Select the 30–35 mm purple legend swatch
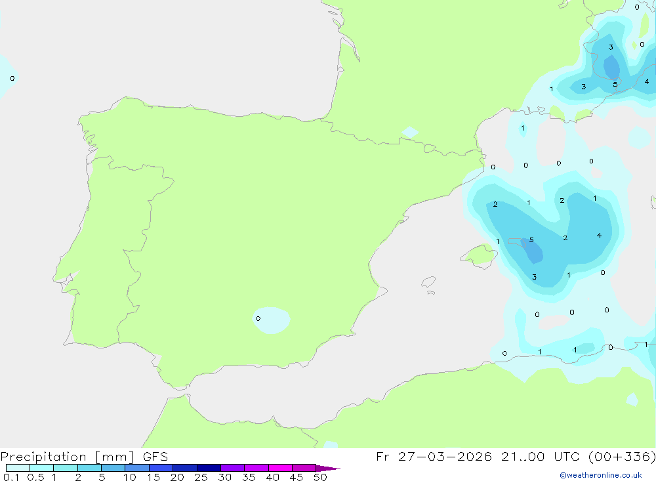 coord(232,468)
